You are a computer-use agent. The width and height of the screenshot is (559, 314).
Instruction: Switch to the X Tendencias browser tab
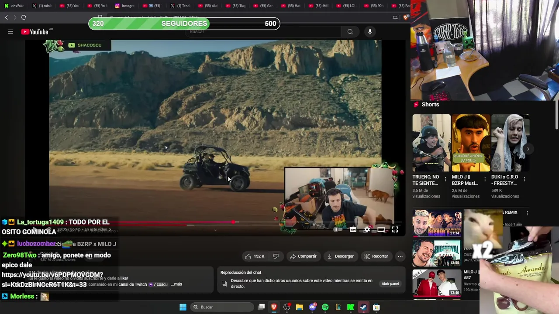click(x=180, y=6)
